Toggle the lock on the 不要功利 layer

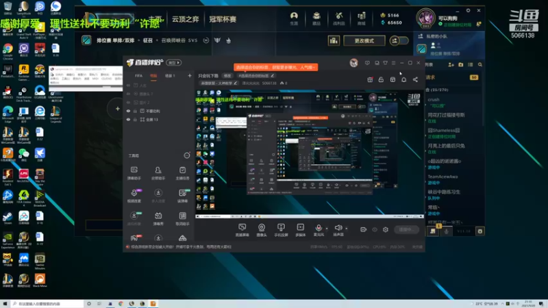point(135,111)
